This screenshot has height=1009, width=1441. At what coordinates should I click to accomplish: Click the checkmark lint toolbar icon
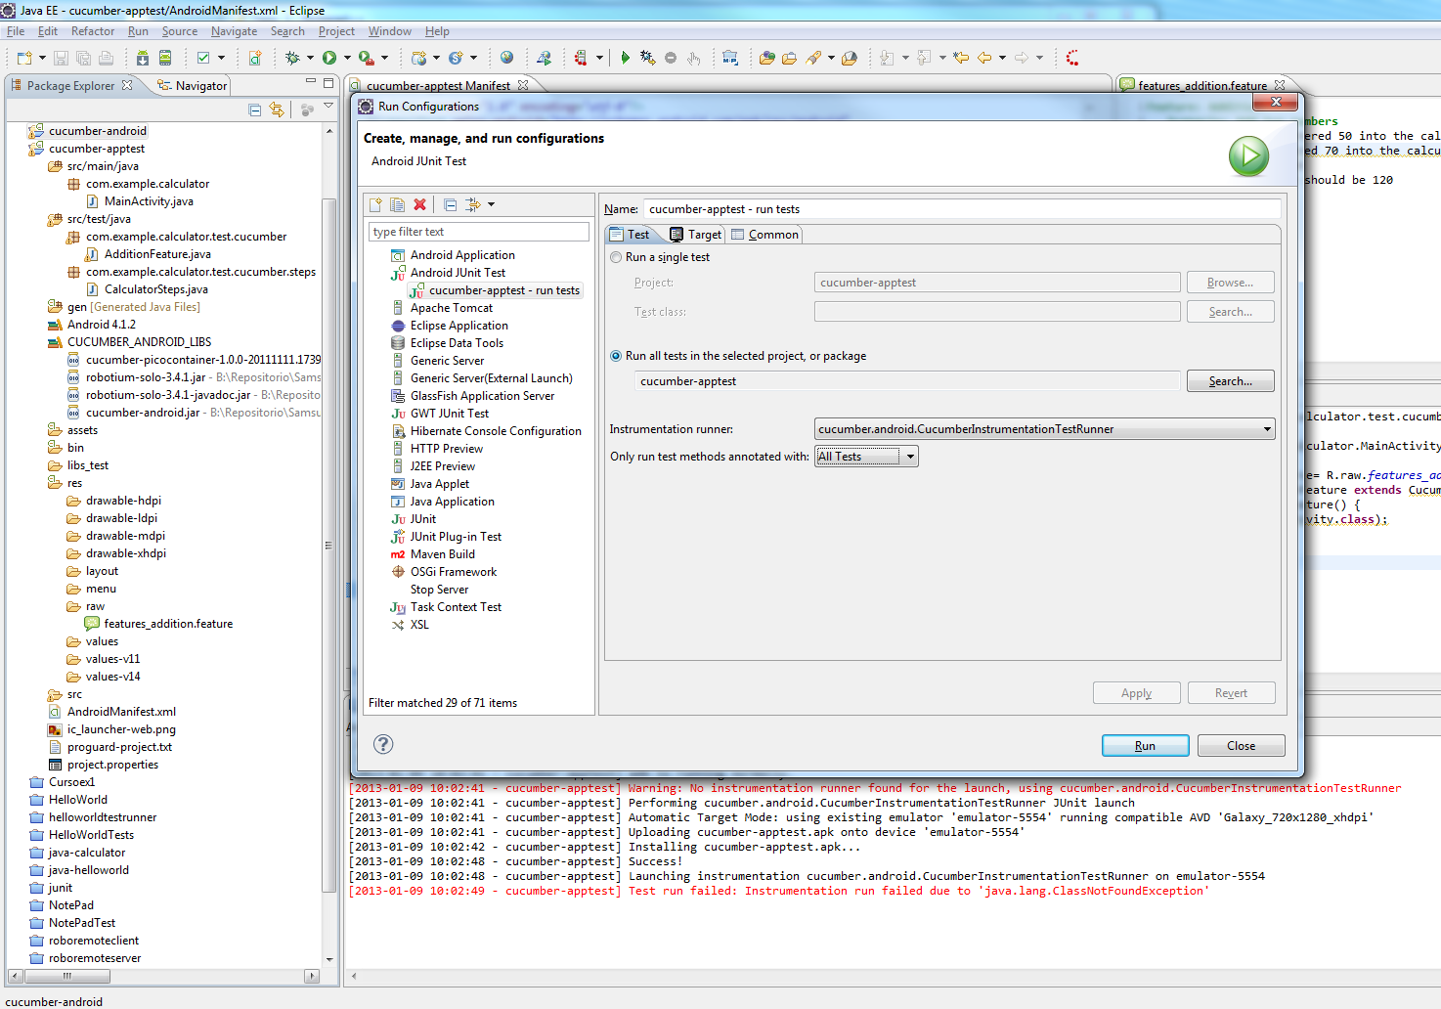202,58
